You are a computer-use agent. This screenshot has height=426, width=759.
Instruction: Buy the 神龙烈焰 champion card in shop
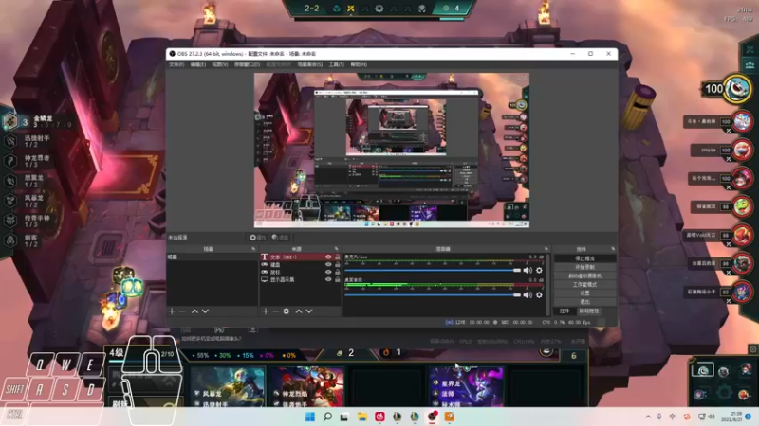click(x=306, y=386)
